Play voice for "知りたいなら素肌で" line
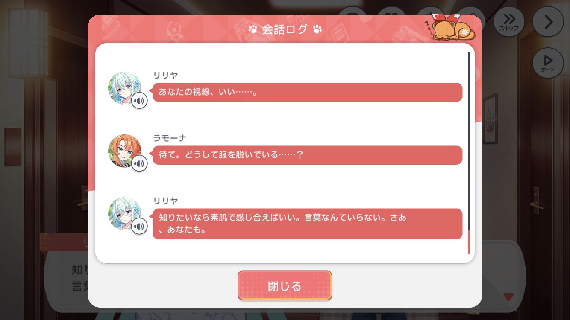 pos(139,226)
